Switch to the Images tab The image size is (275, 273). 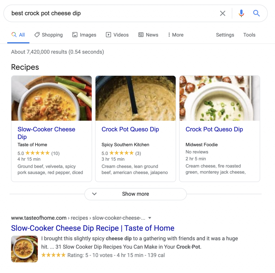84,35
